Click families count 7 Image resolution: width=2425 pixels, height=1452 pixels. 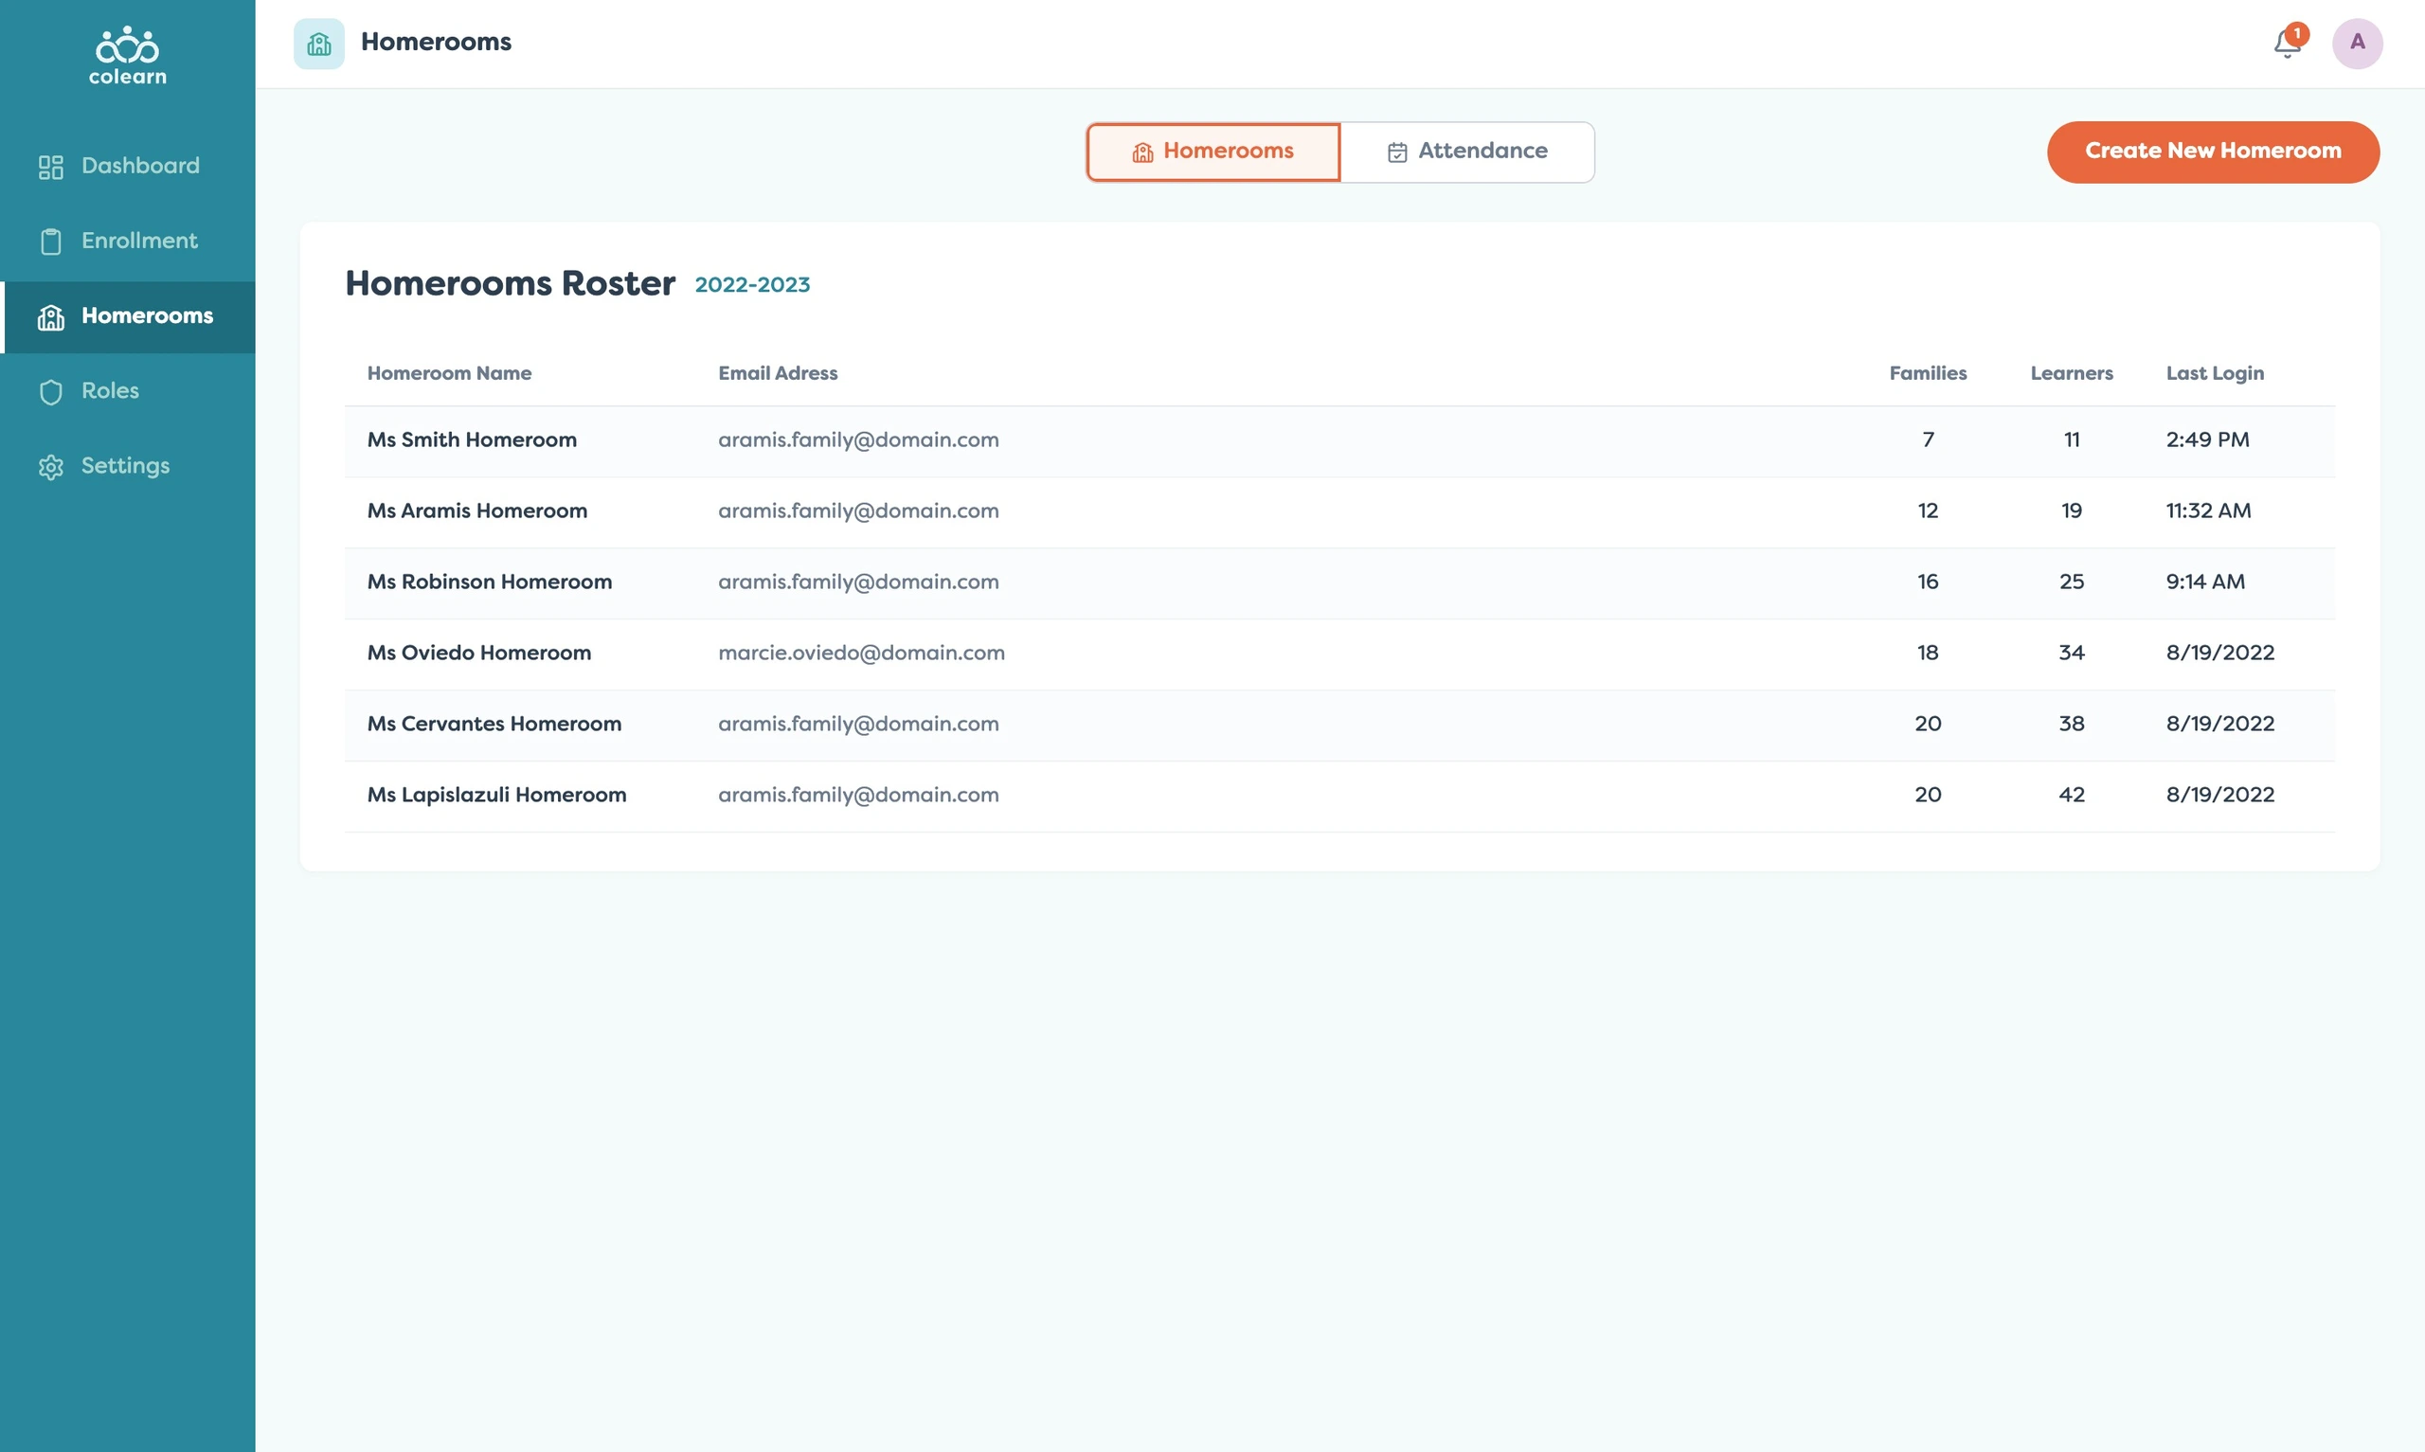click(x=1927, y=439)
